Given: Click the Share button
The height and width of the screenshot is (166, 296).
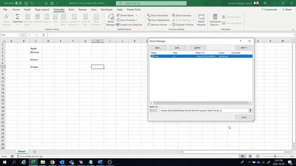Looking at the screenshot, I should 287,9.
